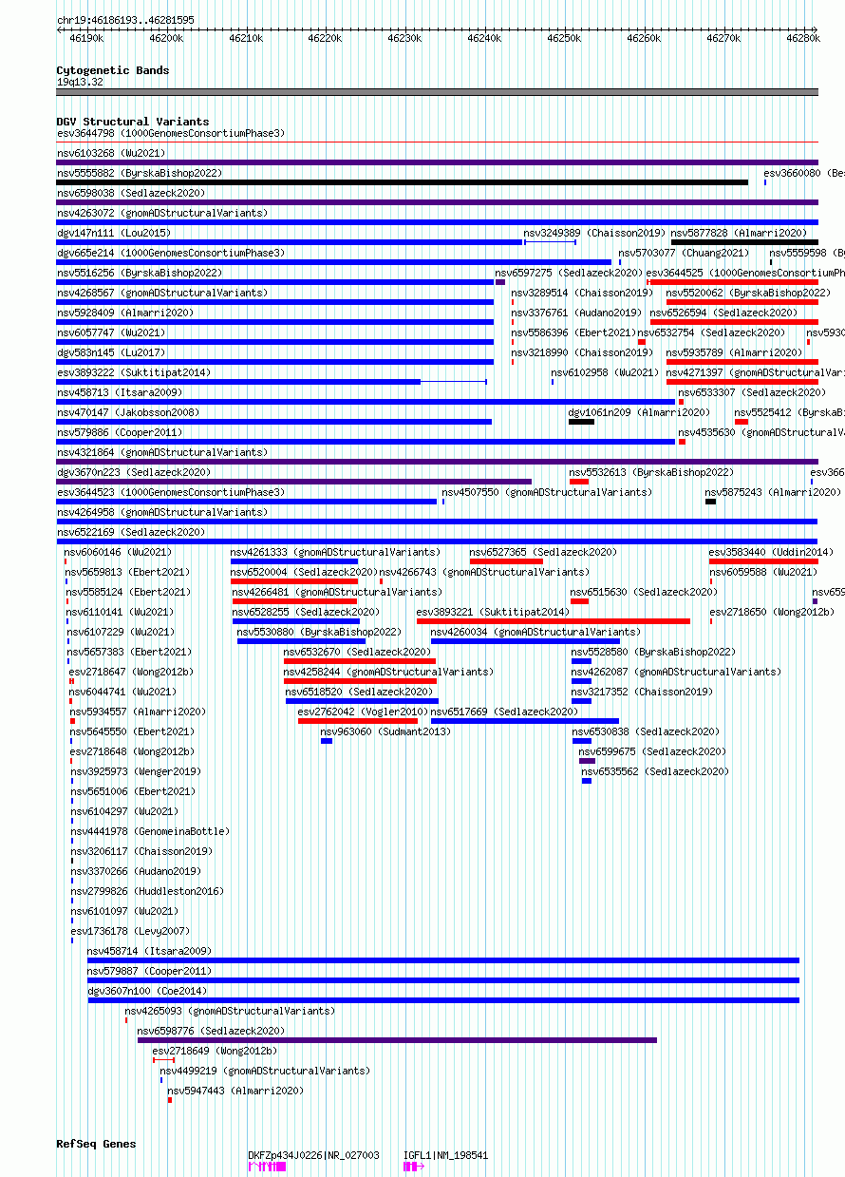The height and width of the screenshot is (1177, 845).
Task: Open the nsv6599675 (Sedlazeck2020) label
Action: [653, 751]
